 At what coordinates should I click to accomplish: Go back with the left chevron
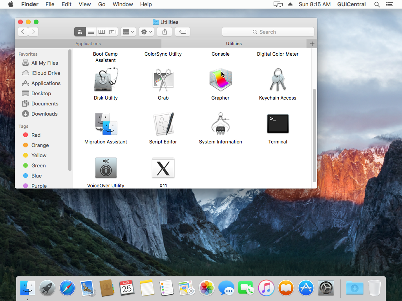(x=23, y=32)
